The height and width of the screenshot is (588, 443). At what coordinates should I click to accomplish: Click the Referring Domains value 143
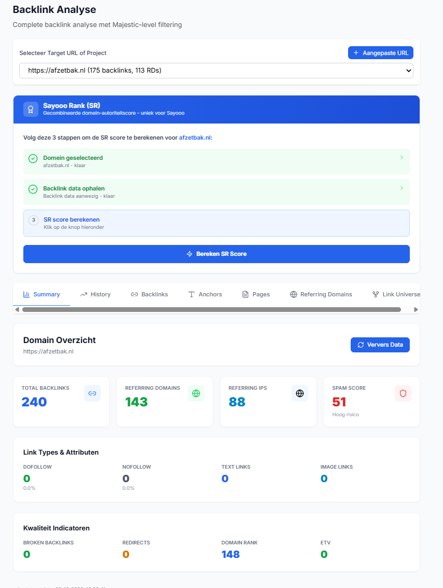coord(136,402)
